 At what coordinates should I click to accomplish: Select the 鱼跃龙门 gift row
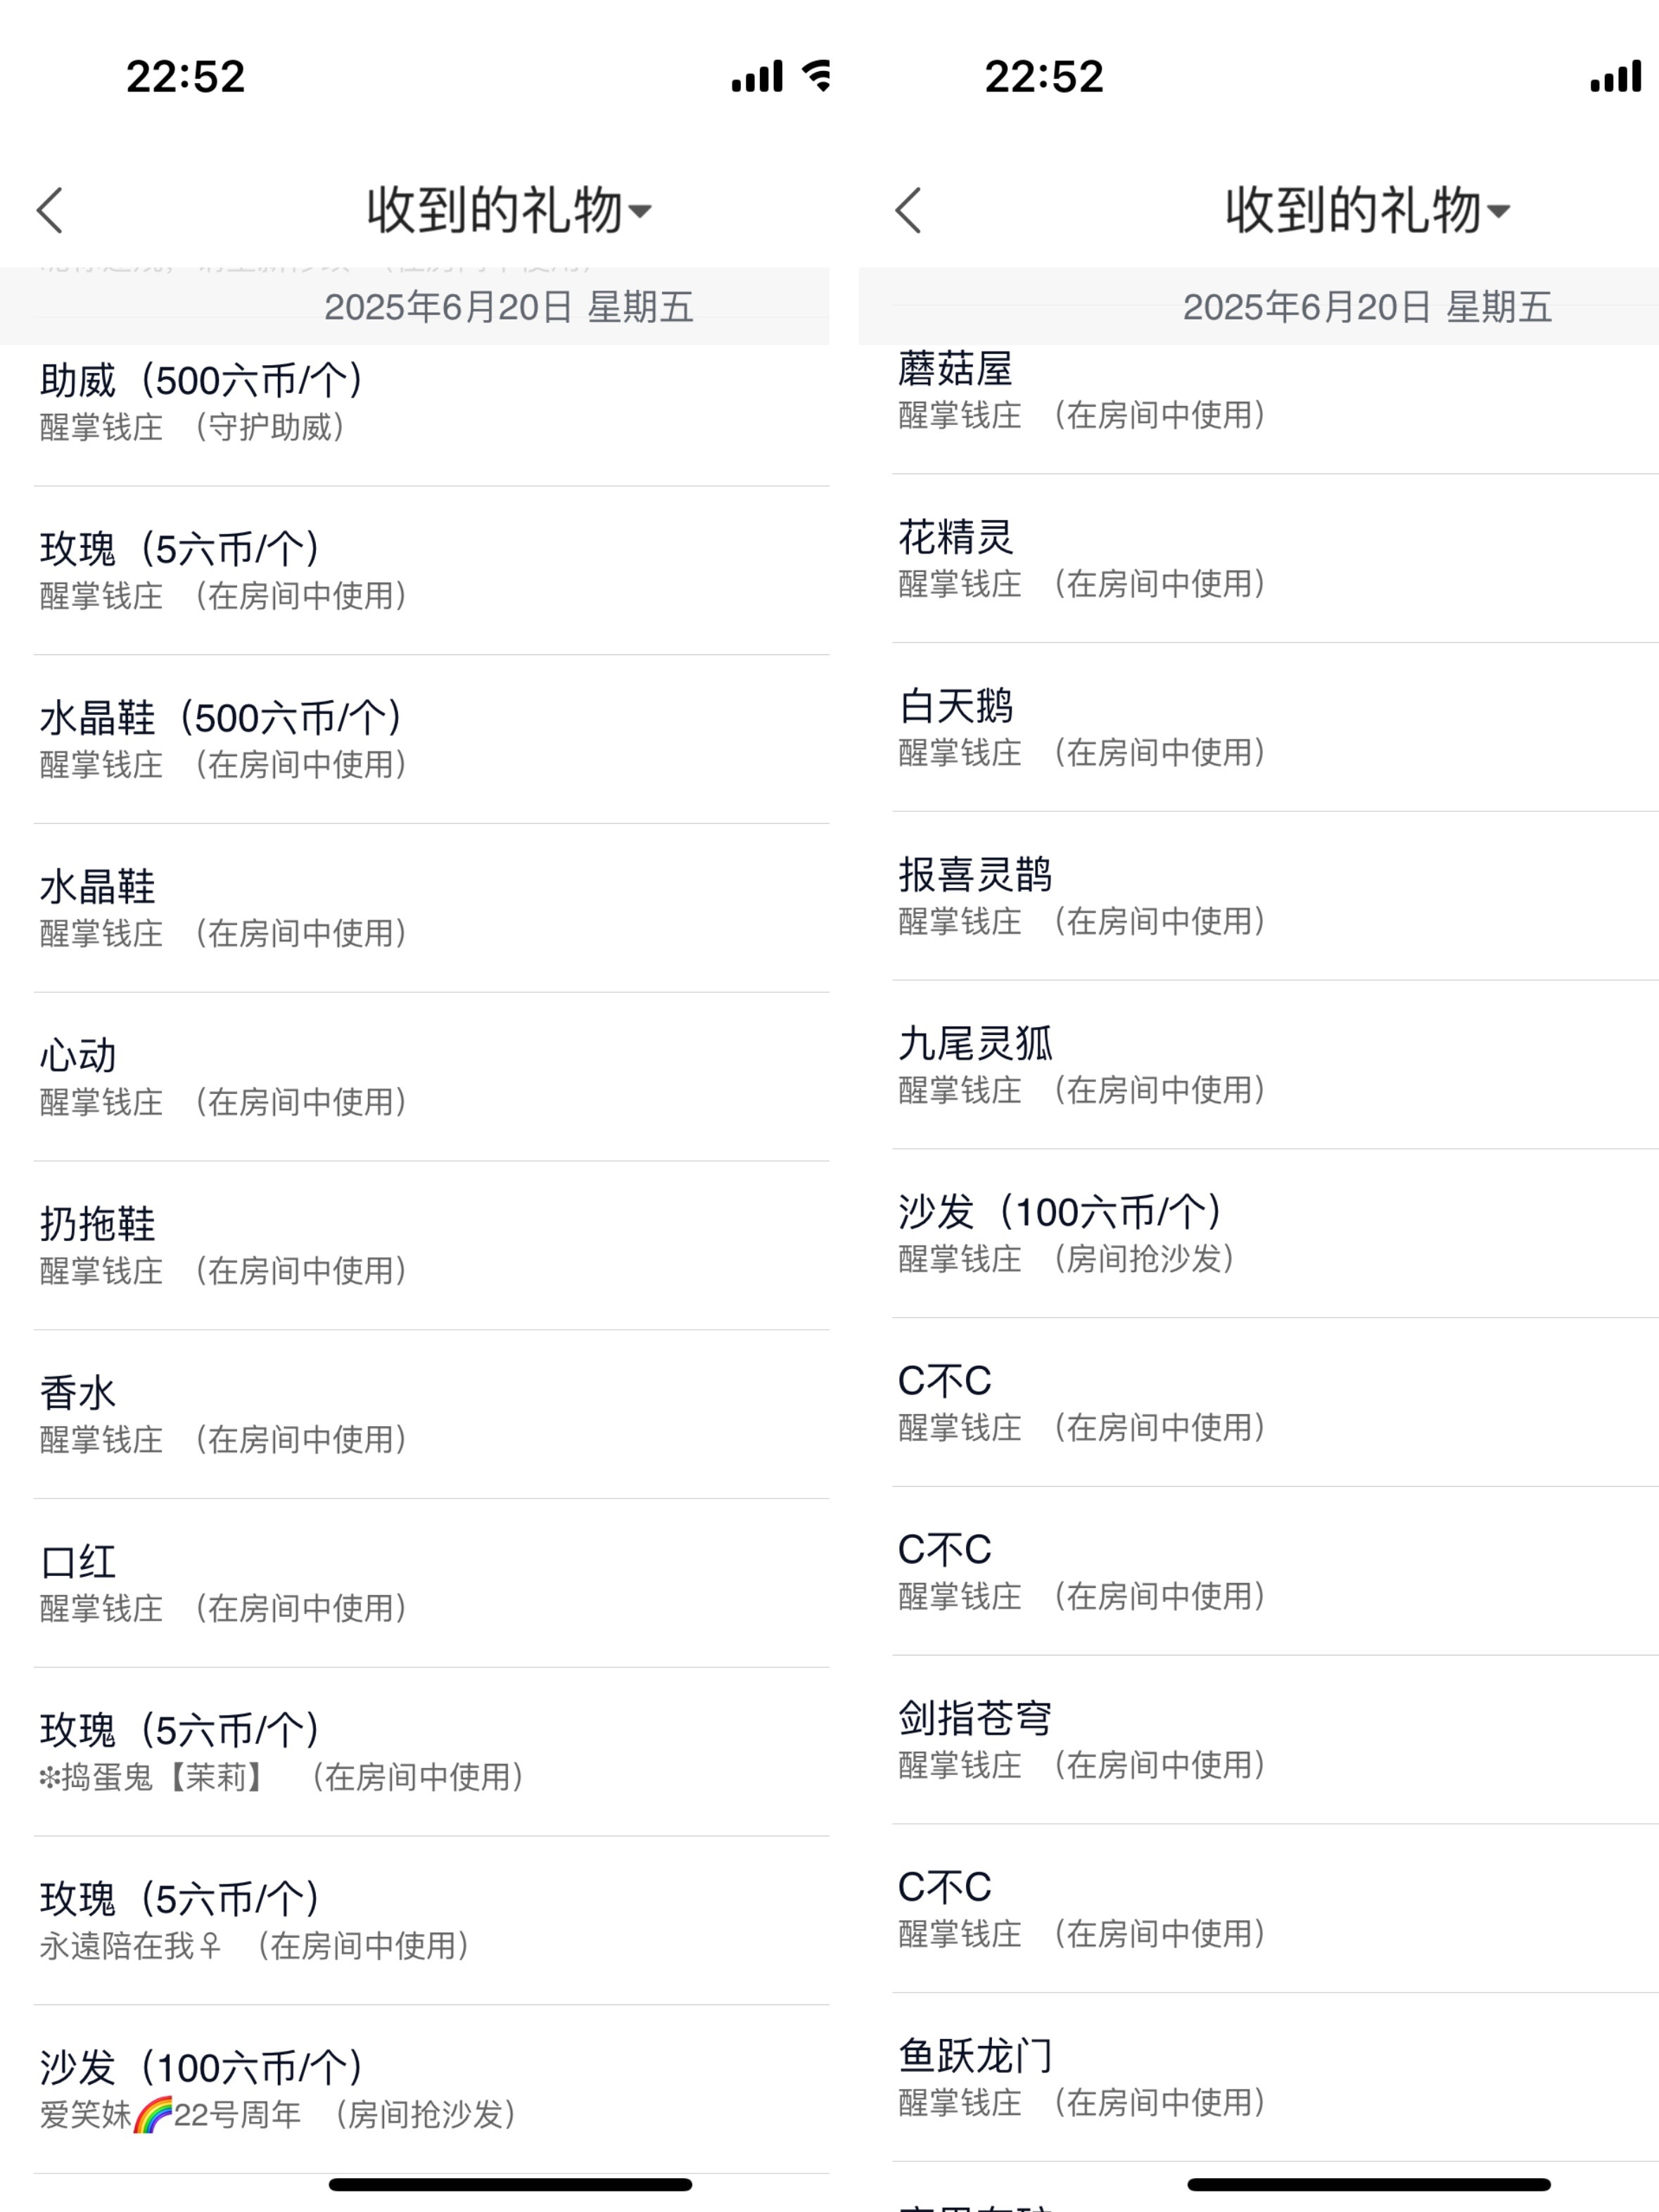1275,2078
